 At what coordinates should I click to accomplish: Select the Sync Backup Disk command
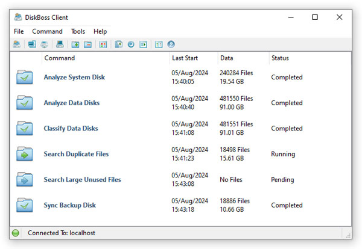click(70, 205)
